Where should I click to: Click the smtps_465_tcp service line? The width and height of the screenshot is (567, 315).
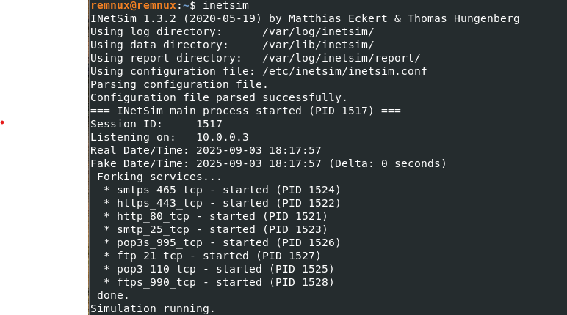tap(222, 190)
